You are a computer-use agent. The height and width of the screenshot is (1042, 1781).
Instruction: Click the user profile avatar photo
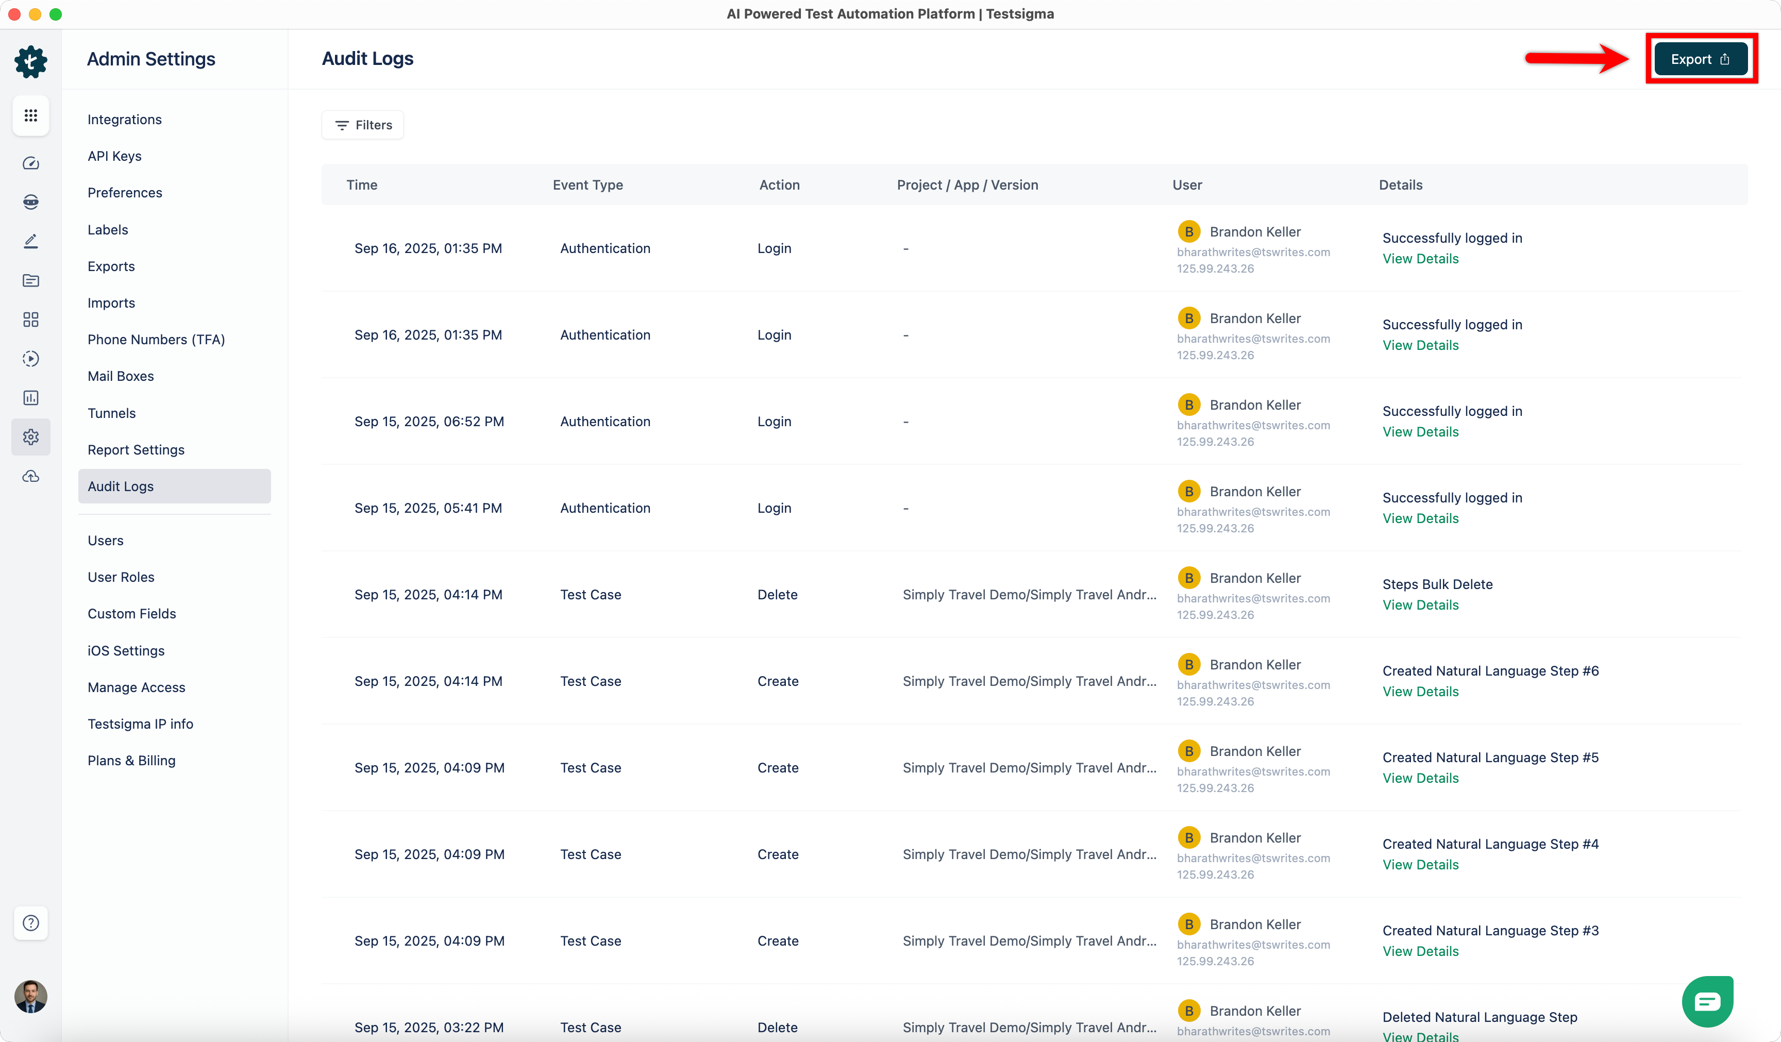tap(30, 997)
